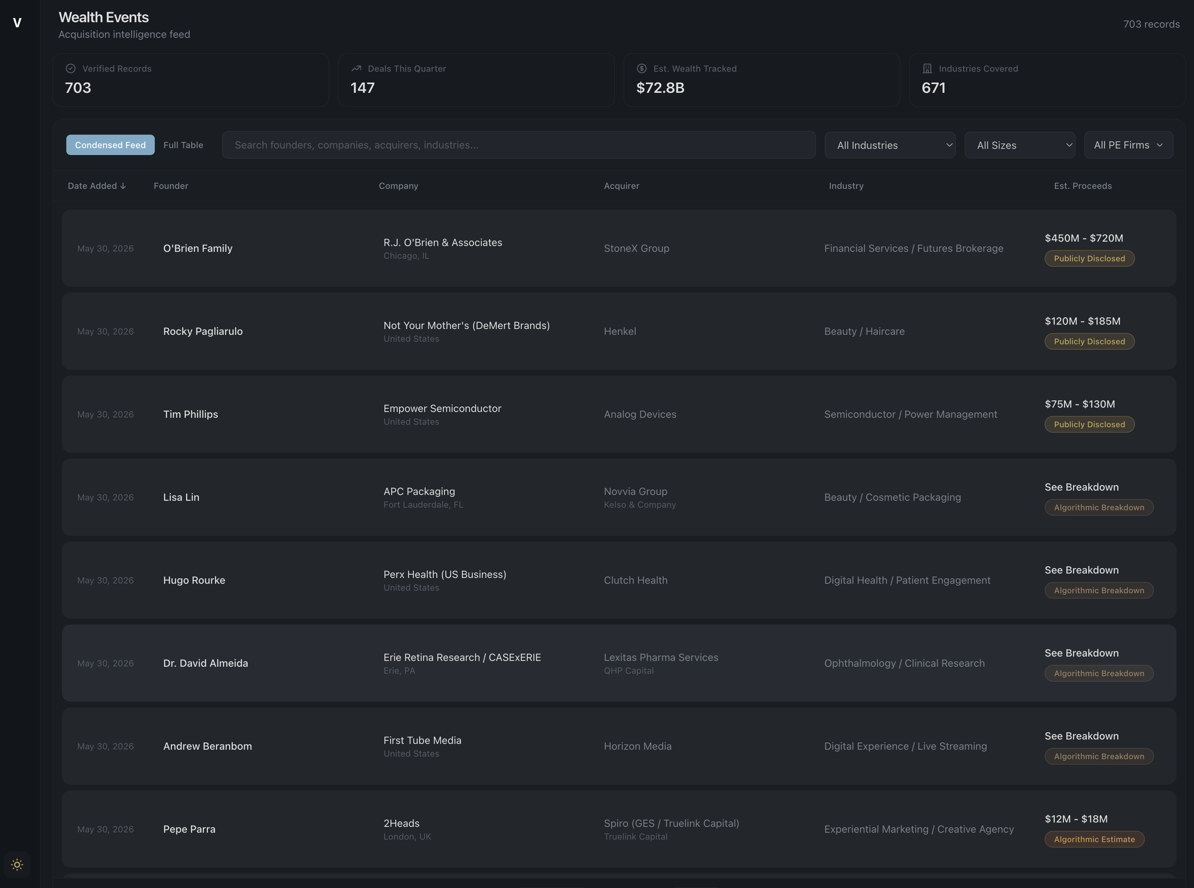Click the Henkel acquirer
This screenshot has width=1194, height=888.
click(x=620, y=331)
